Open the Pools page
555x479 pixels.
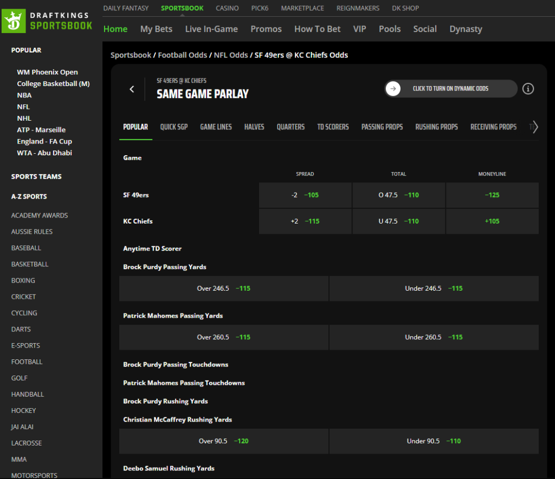[390, 29]
